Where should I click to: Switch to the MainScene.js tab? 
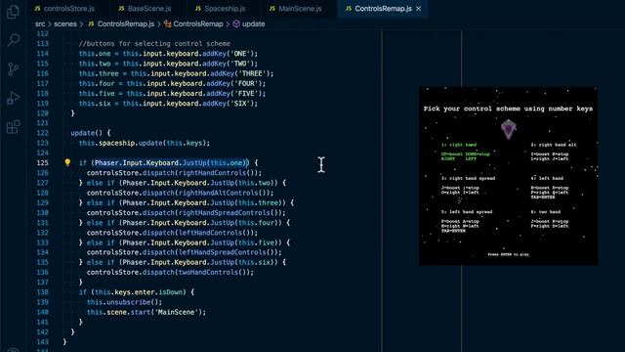296,9
